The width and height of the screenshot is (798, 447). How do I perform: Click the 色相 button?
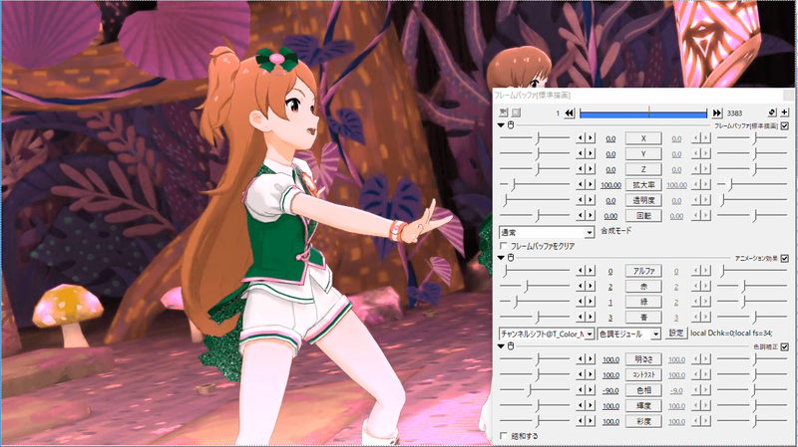click(x=643, y=390)
